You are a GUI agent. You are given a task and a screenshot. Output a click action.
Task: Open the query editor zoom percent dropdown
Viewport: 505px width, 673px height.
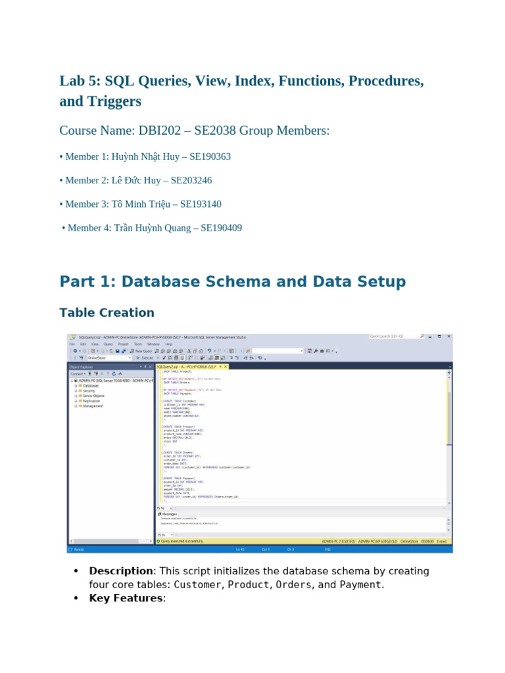click(x=171, y=508)
